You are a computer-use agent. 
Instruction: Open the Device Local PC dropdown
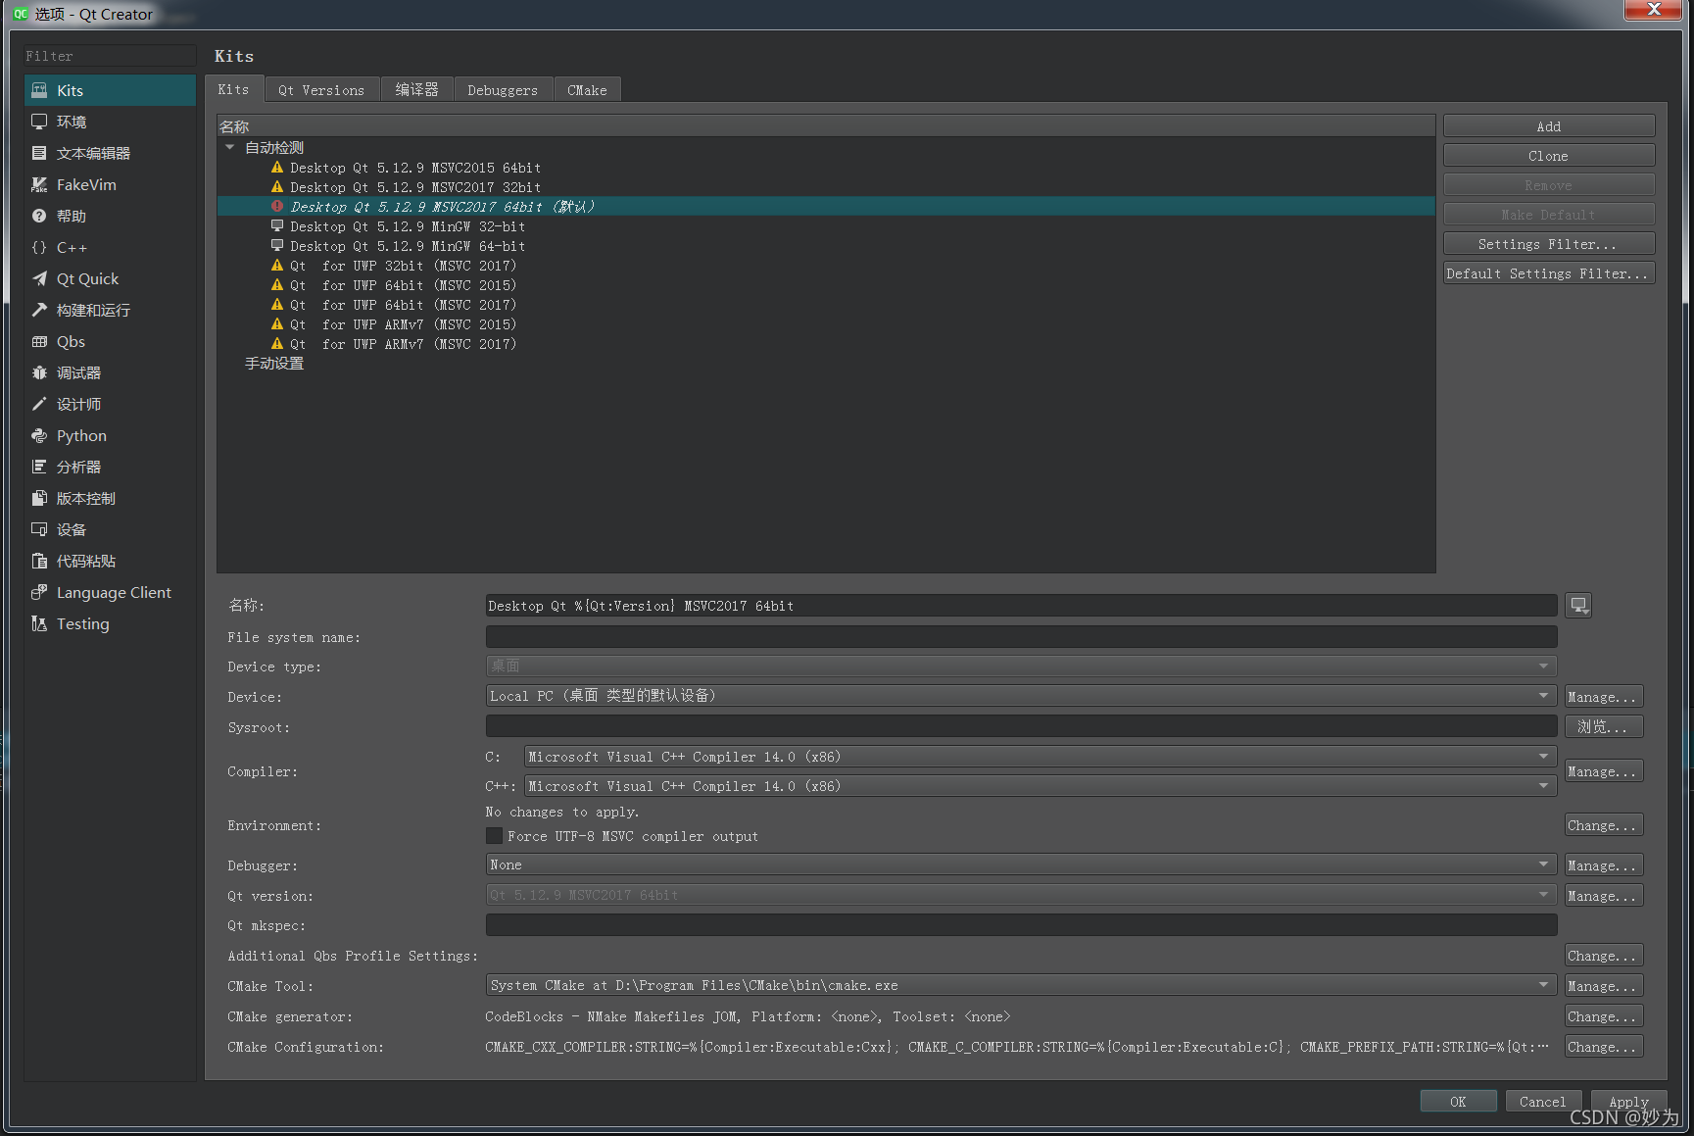pos(1021,696)
